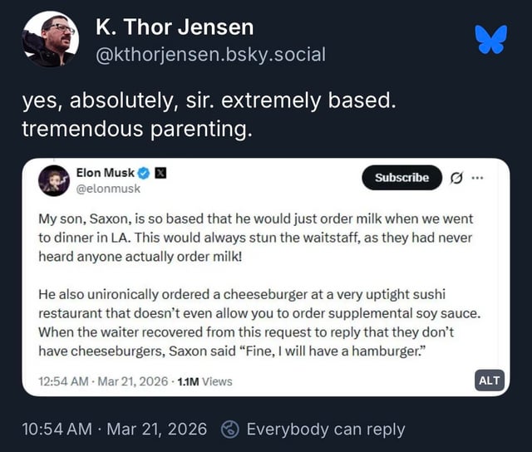Click Elon Musk's profile picture in the tweet
532x452 pixels.
click(54, 180)
